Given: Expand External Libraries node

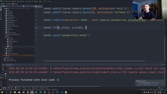Looking at the screenshot, I should (x=3, y=59).
